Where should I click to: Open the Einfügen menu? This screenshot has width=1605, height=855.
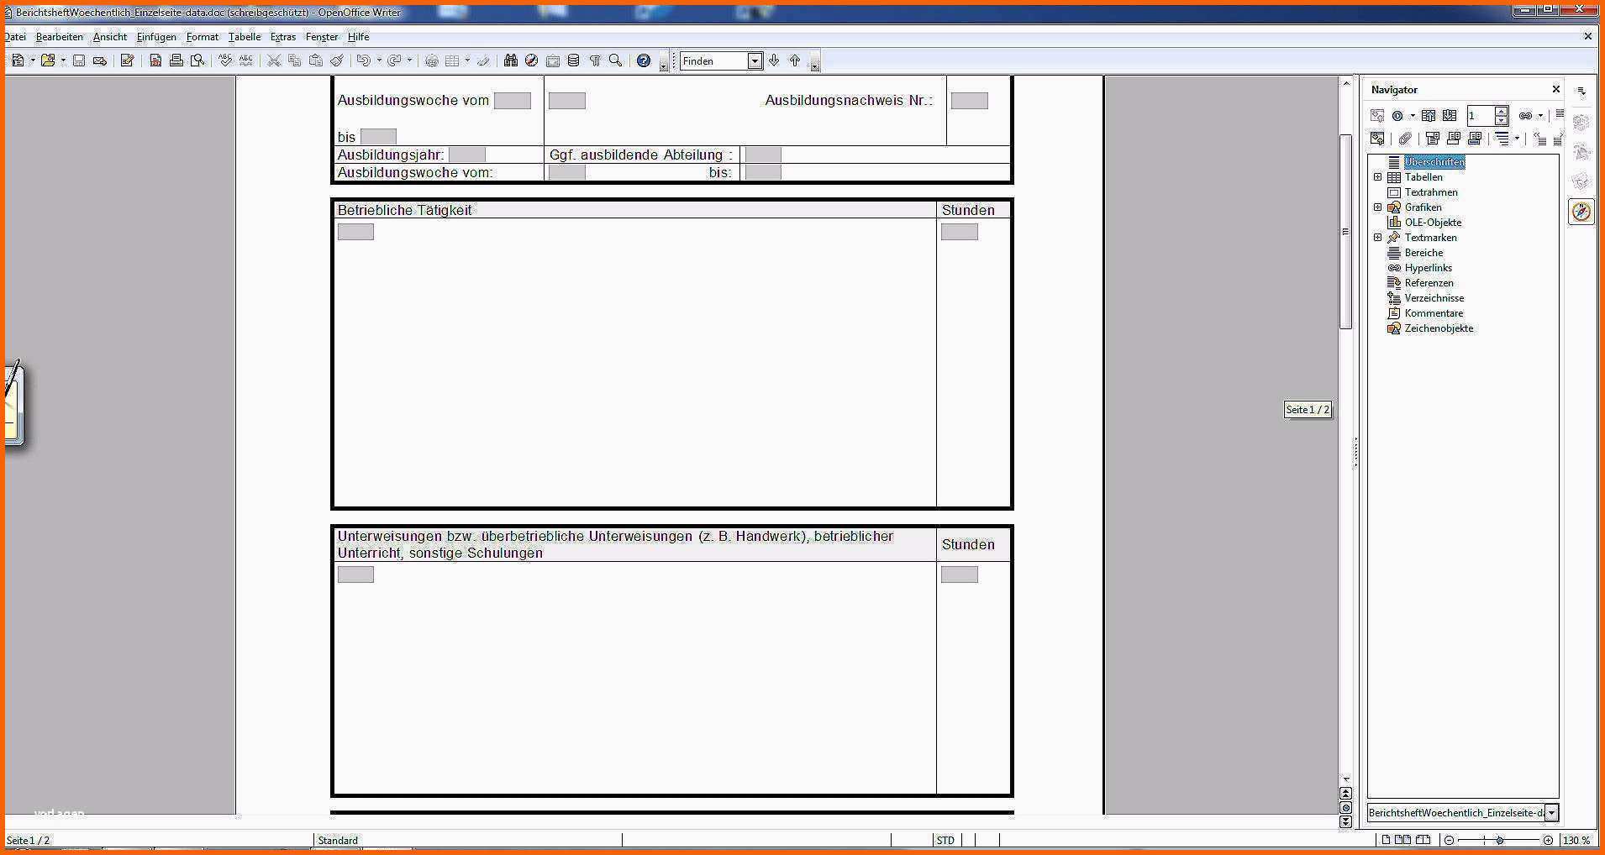coord(156,37)
